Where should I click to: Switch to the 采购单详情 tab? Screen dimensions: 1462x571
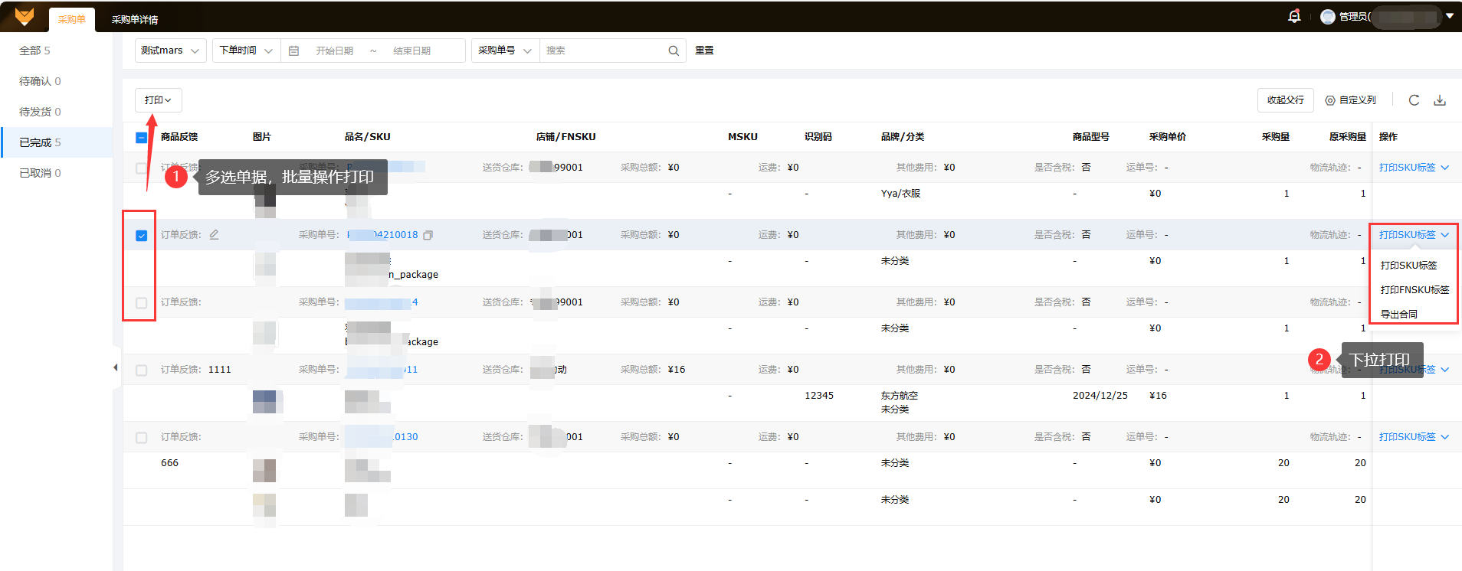[x=135, y=20]
